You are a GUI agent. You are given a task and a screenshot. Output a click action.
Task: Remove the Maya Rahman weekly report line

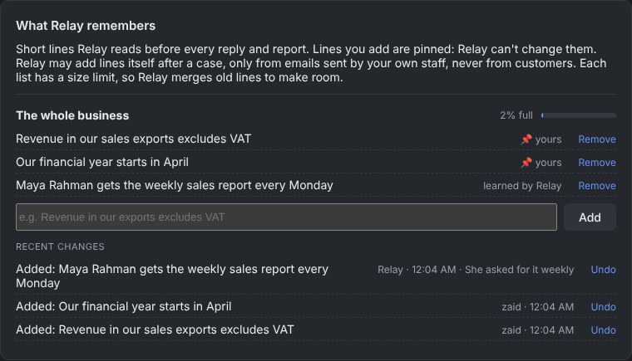click(597, 186)
